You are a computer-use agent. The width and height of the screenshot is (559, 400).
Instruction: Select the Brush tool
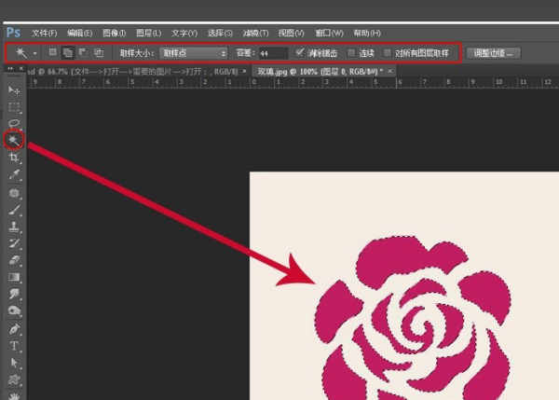click(x=14, y=210)
